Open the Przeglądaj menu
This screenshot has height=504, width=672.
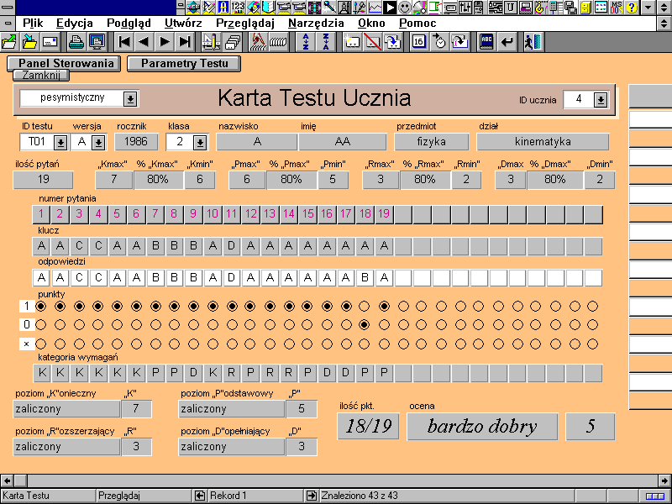pos(244,23)
